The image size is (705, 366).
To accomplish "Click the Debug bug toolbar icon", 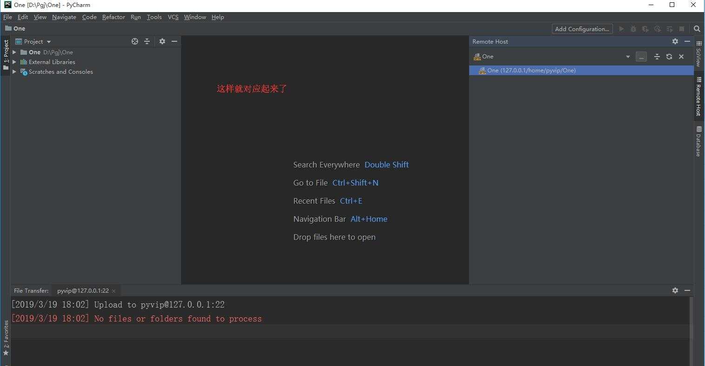I will pos(633,29).
